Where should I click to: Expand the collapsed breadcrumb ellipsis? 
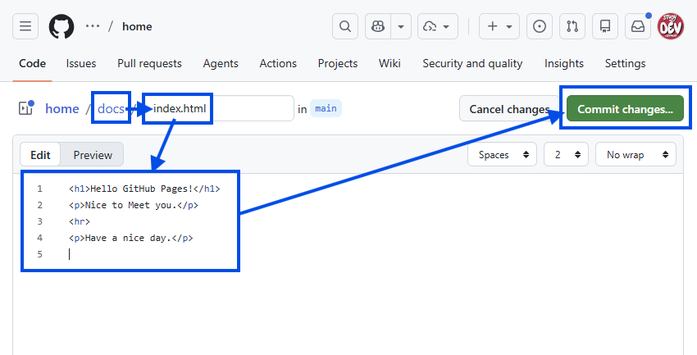pyautogui.click(x=93, y=26)
